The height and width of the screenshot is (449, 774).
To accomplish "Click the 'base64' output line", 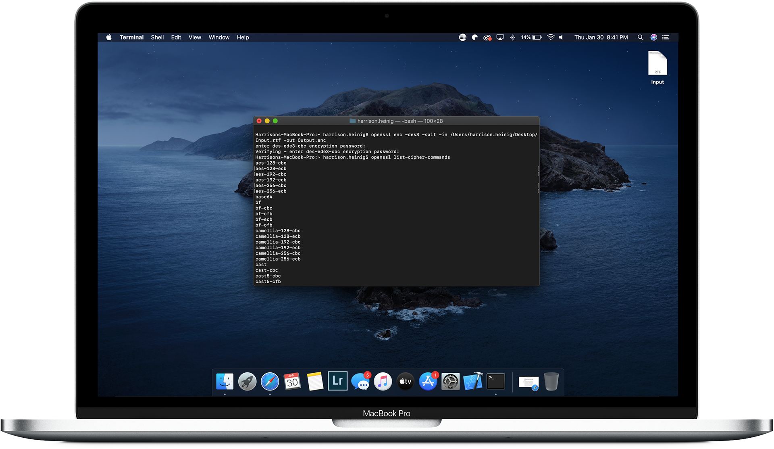I will click(x=264, y=197).
